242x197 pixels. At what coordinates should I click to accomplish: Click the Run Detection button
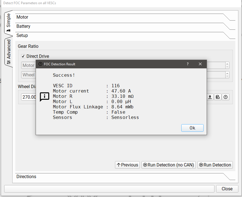click(215, 165)
